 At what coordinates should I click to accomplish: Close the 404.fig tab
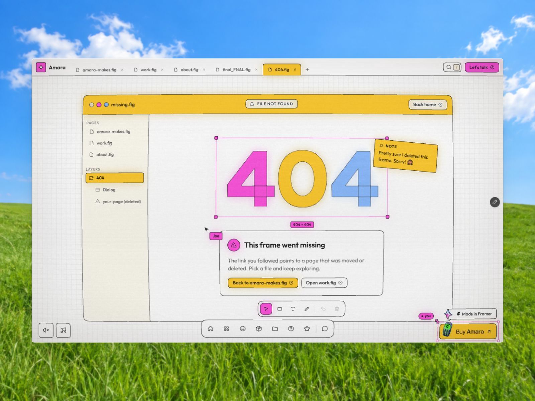click(x=295, y=70)
